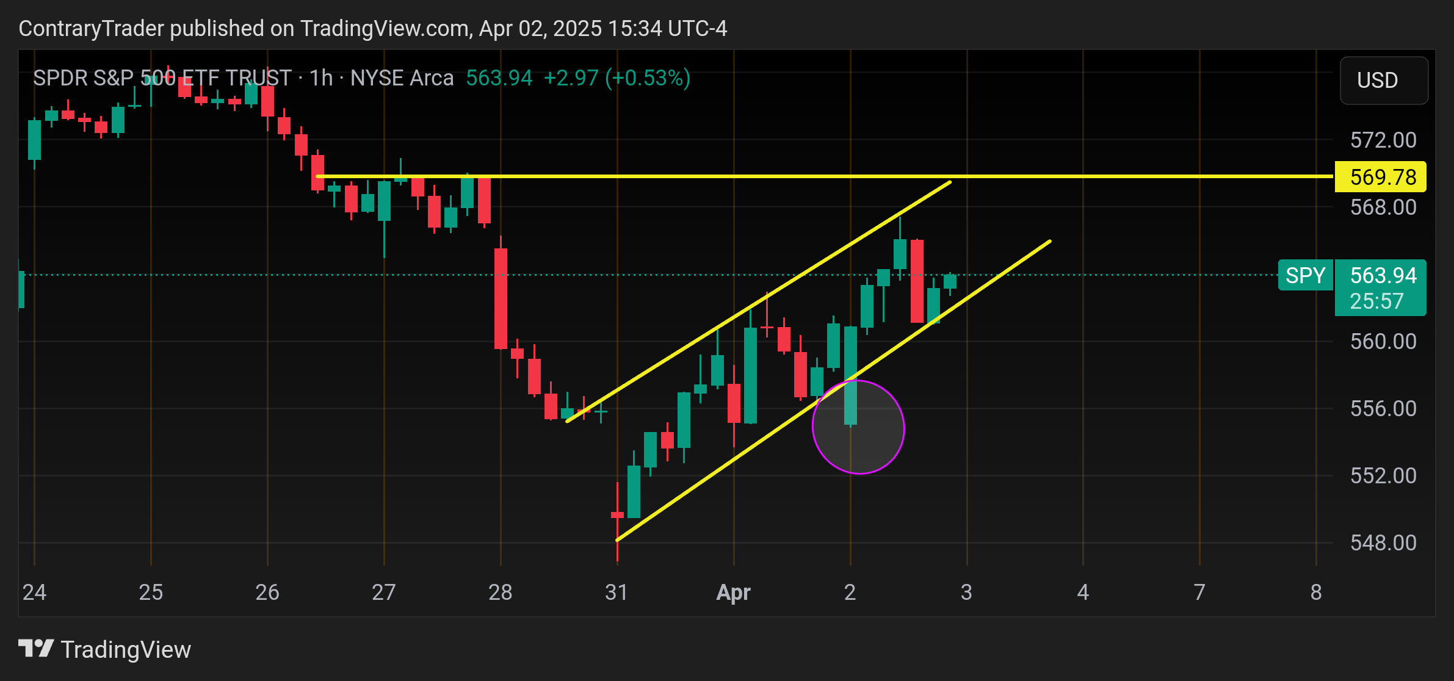Click the 563.94 current price label
The height and width of the screenshot is (681, 1454).
pos(1383,275)
